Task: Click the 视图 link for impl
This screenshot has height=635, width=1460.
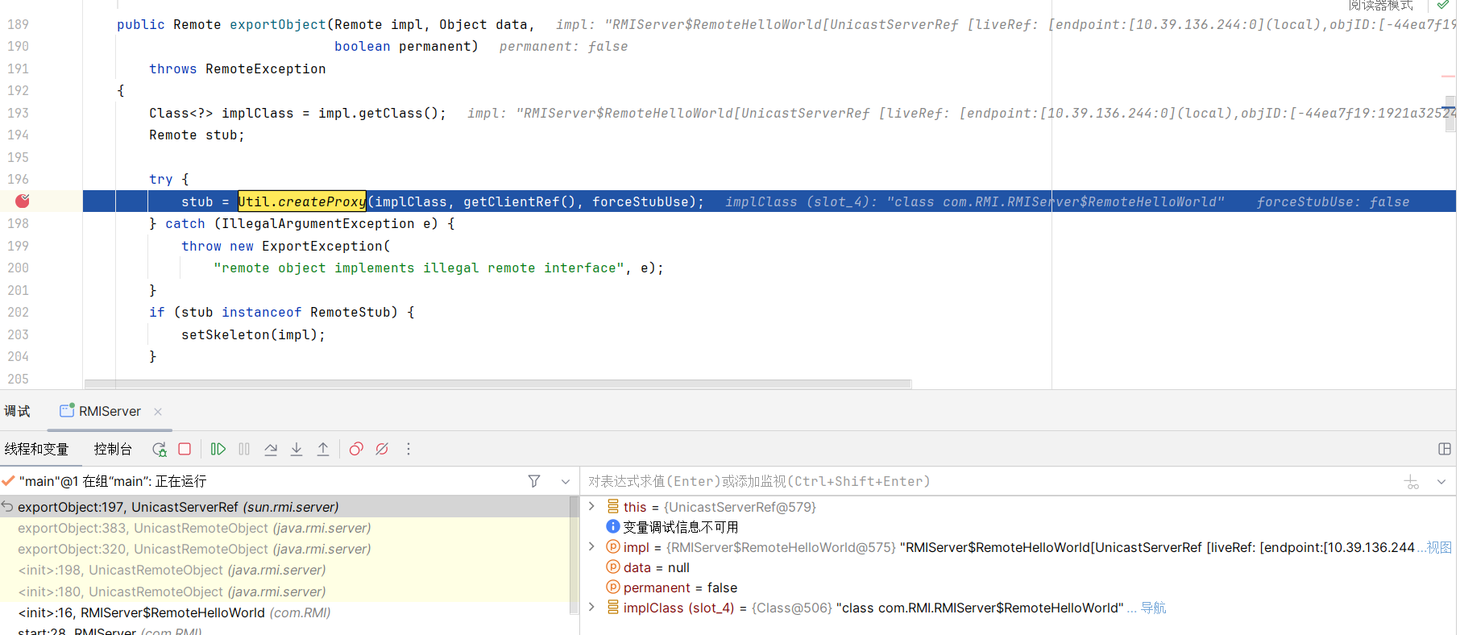Action: (x=1439, y=547)
